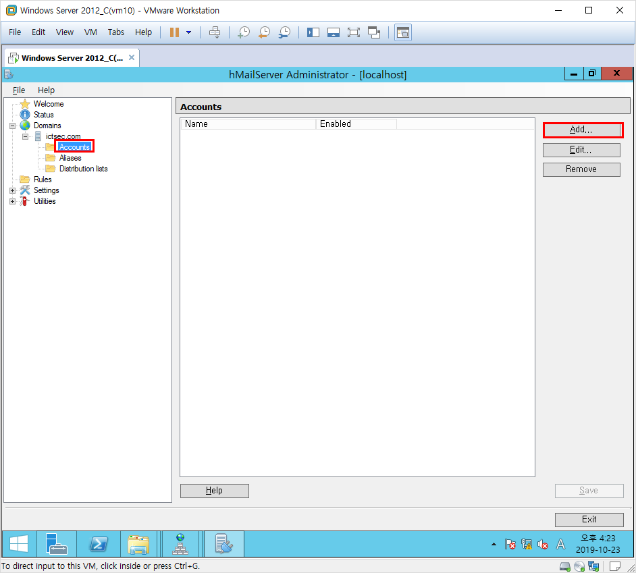
Task: Click the Utilities pocket knife icon
Action: click(x=25, y=201)
